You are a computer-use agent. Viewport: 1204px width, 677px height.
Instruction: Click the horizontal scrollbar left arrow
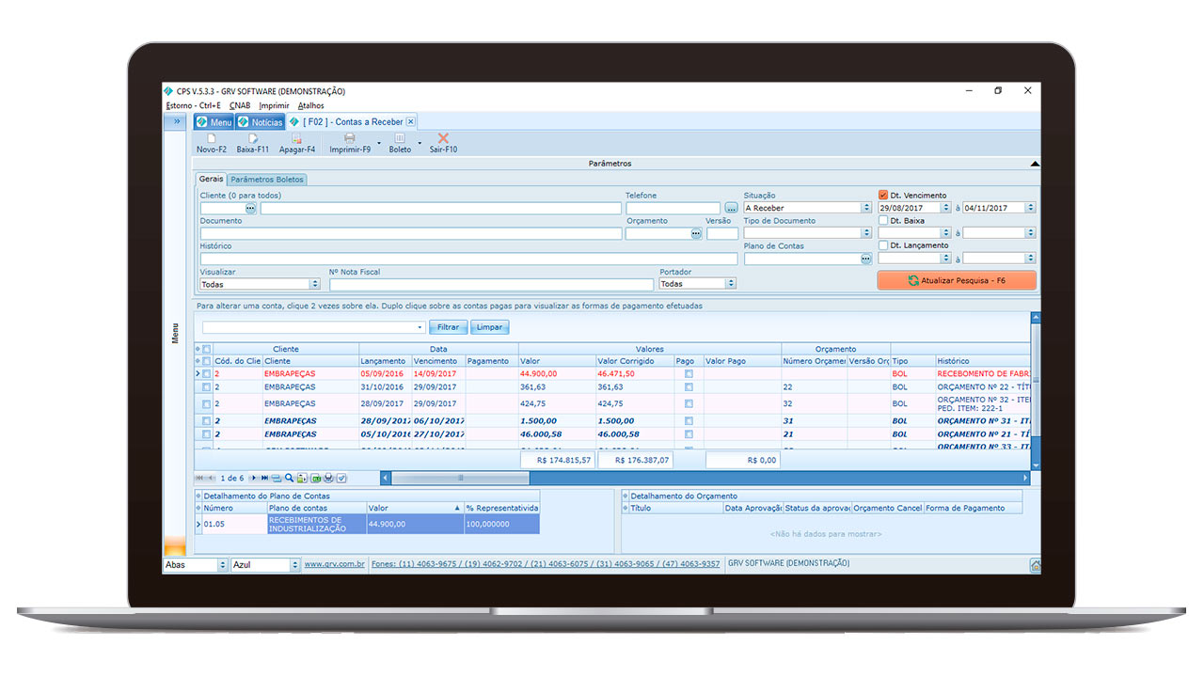coord(386,479)
